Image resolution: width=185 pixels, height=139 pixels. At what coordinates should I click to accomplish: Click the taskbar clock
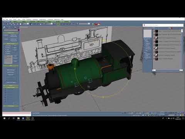178,118
